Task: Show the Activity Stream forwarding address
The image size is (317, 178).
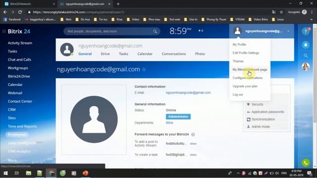Action: coord(193,144)
